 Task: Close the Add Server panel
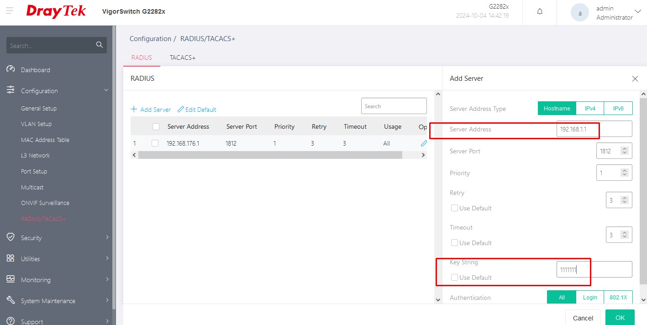635,79
